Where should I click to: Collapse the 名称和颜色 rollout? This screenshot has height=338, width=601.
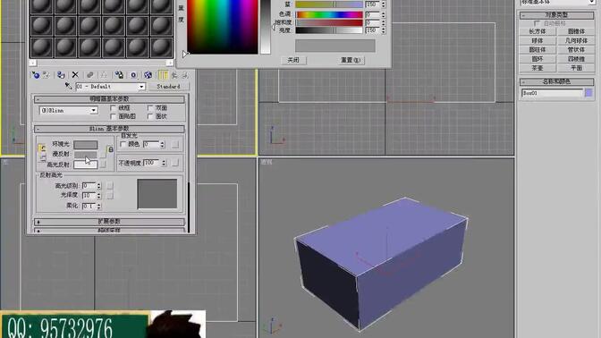556,81
